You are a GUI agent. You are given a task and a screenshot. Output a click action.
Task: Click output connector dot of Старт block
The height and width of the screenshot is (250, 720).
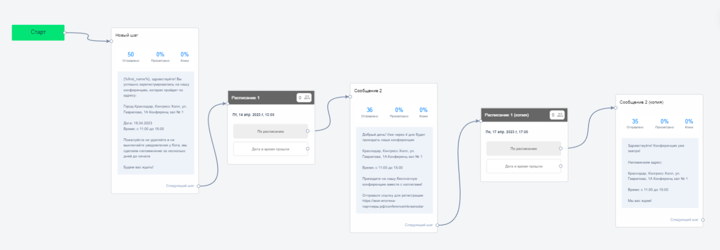coord(65,32)
